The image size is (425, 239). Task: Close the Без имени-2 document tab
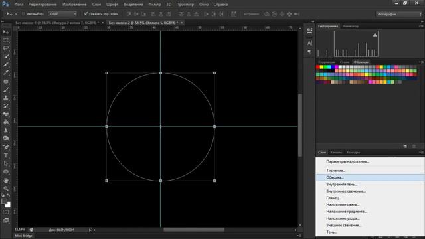pyautogui.click(x=181, y=23)
